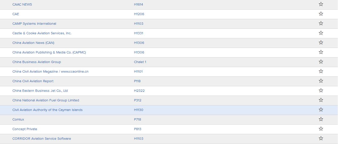Star the CAE exhibitor row

pyautogui.click(x=321, y=14)
